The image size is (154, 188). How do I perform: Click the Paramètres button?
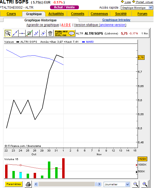click(x=14, y=184)
